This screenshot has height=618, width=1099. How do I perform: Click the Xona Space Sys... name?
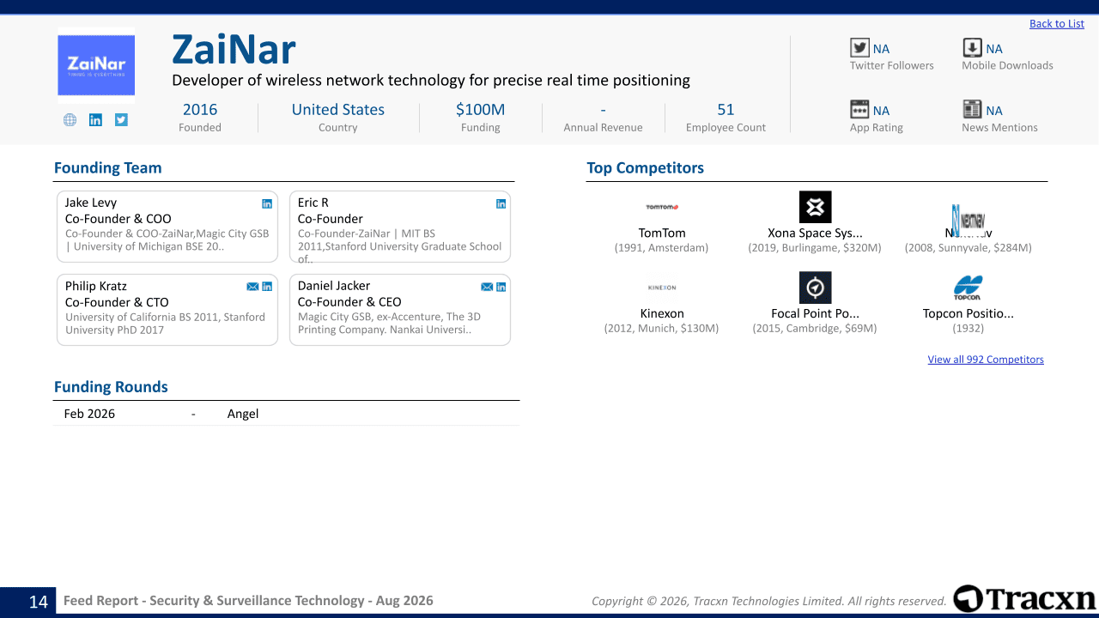(x=816, y=233)
